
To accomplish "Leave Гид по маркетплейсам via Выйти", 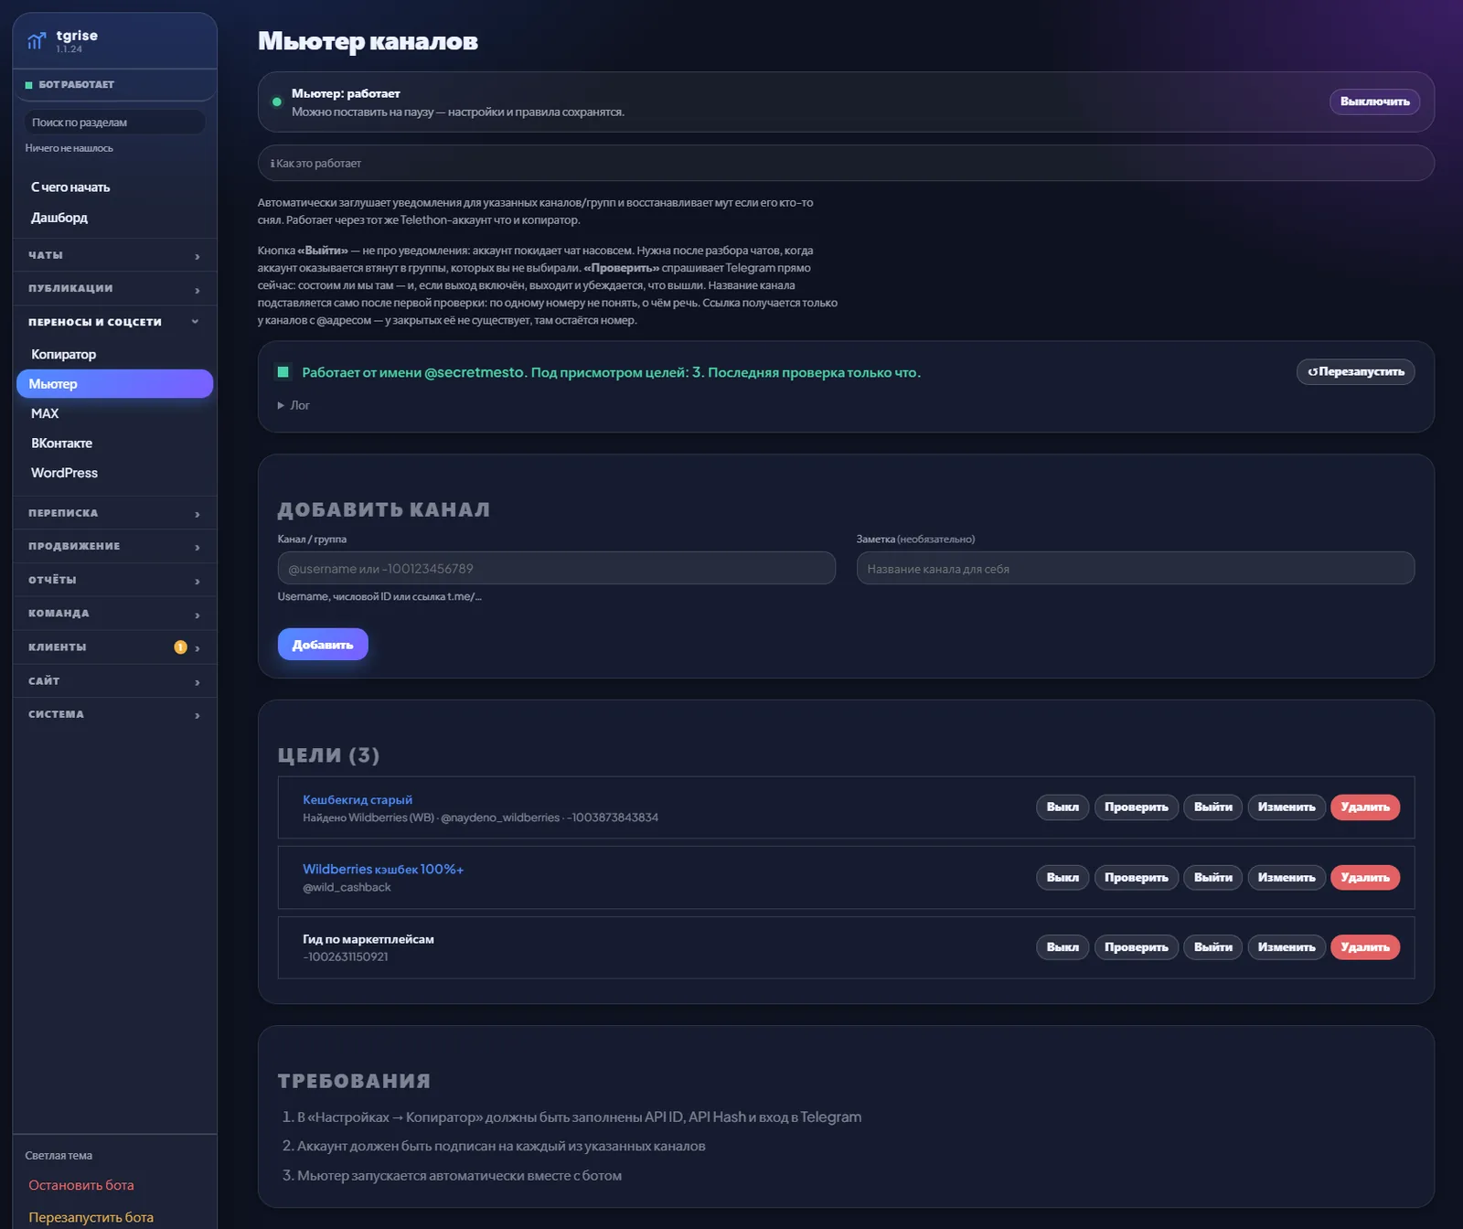I will [x=1212, y=947].
